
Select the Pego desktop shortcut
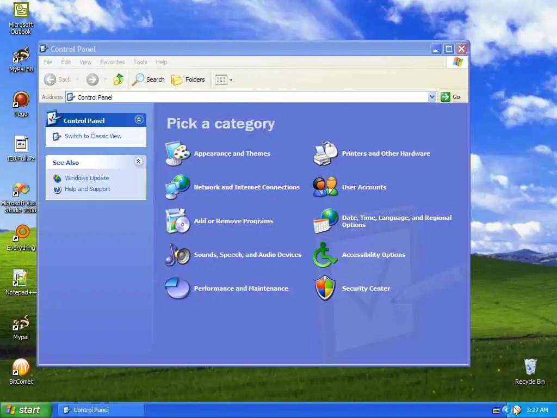(x=21, y=104)
